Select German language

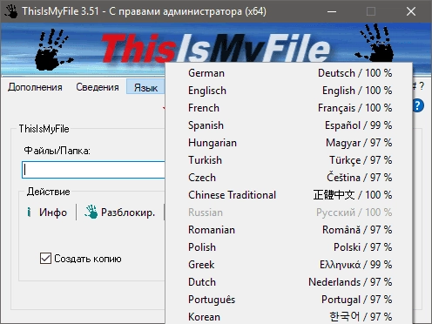pos(289,73)
